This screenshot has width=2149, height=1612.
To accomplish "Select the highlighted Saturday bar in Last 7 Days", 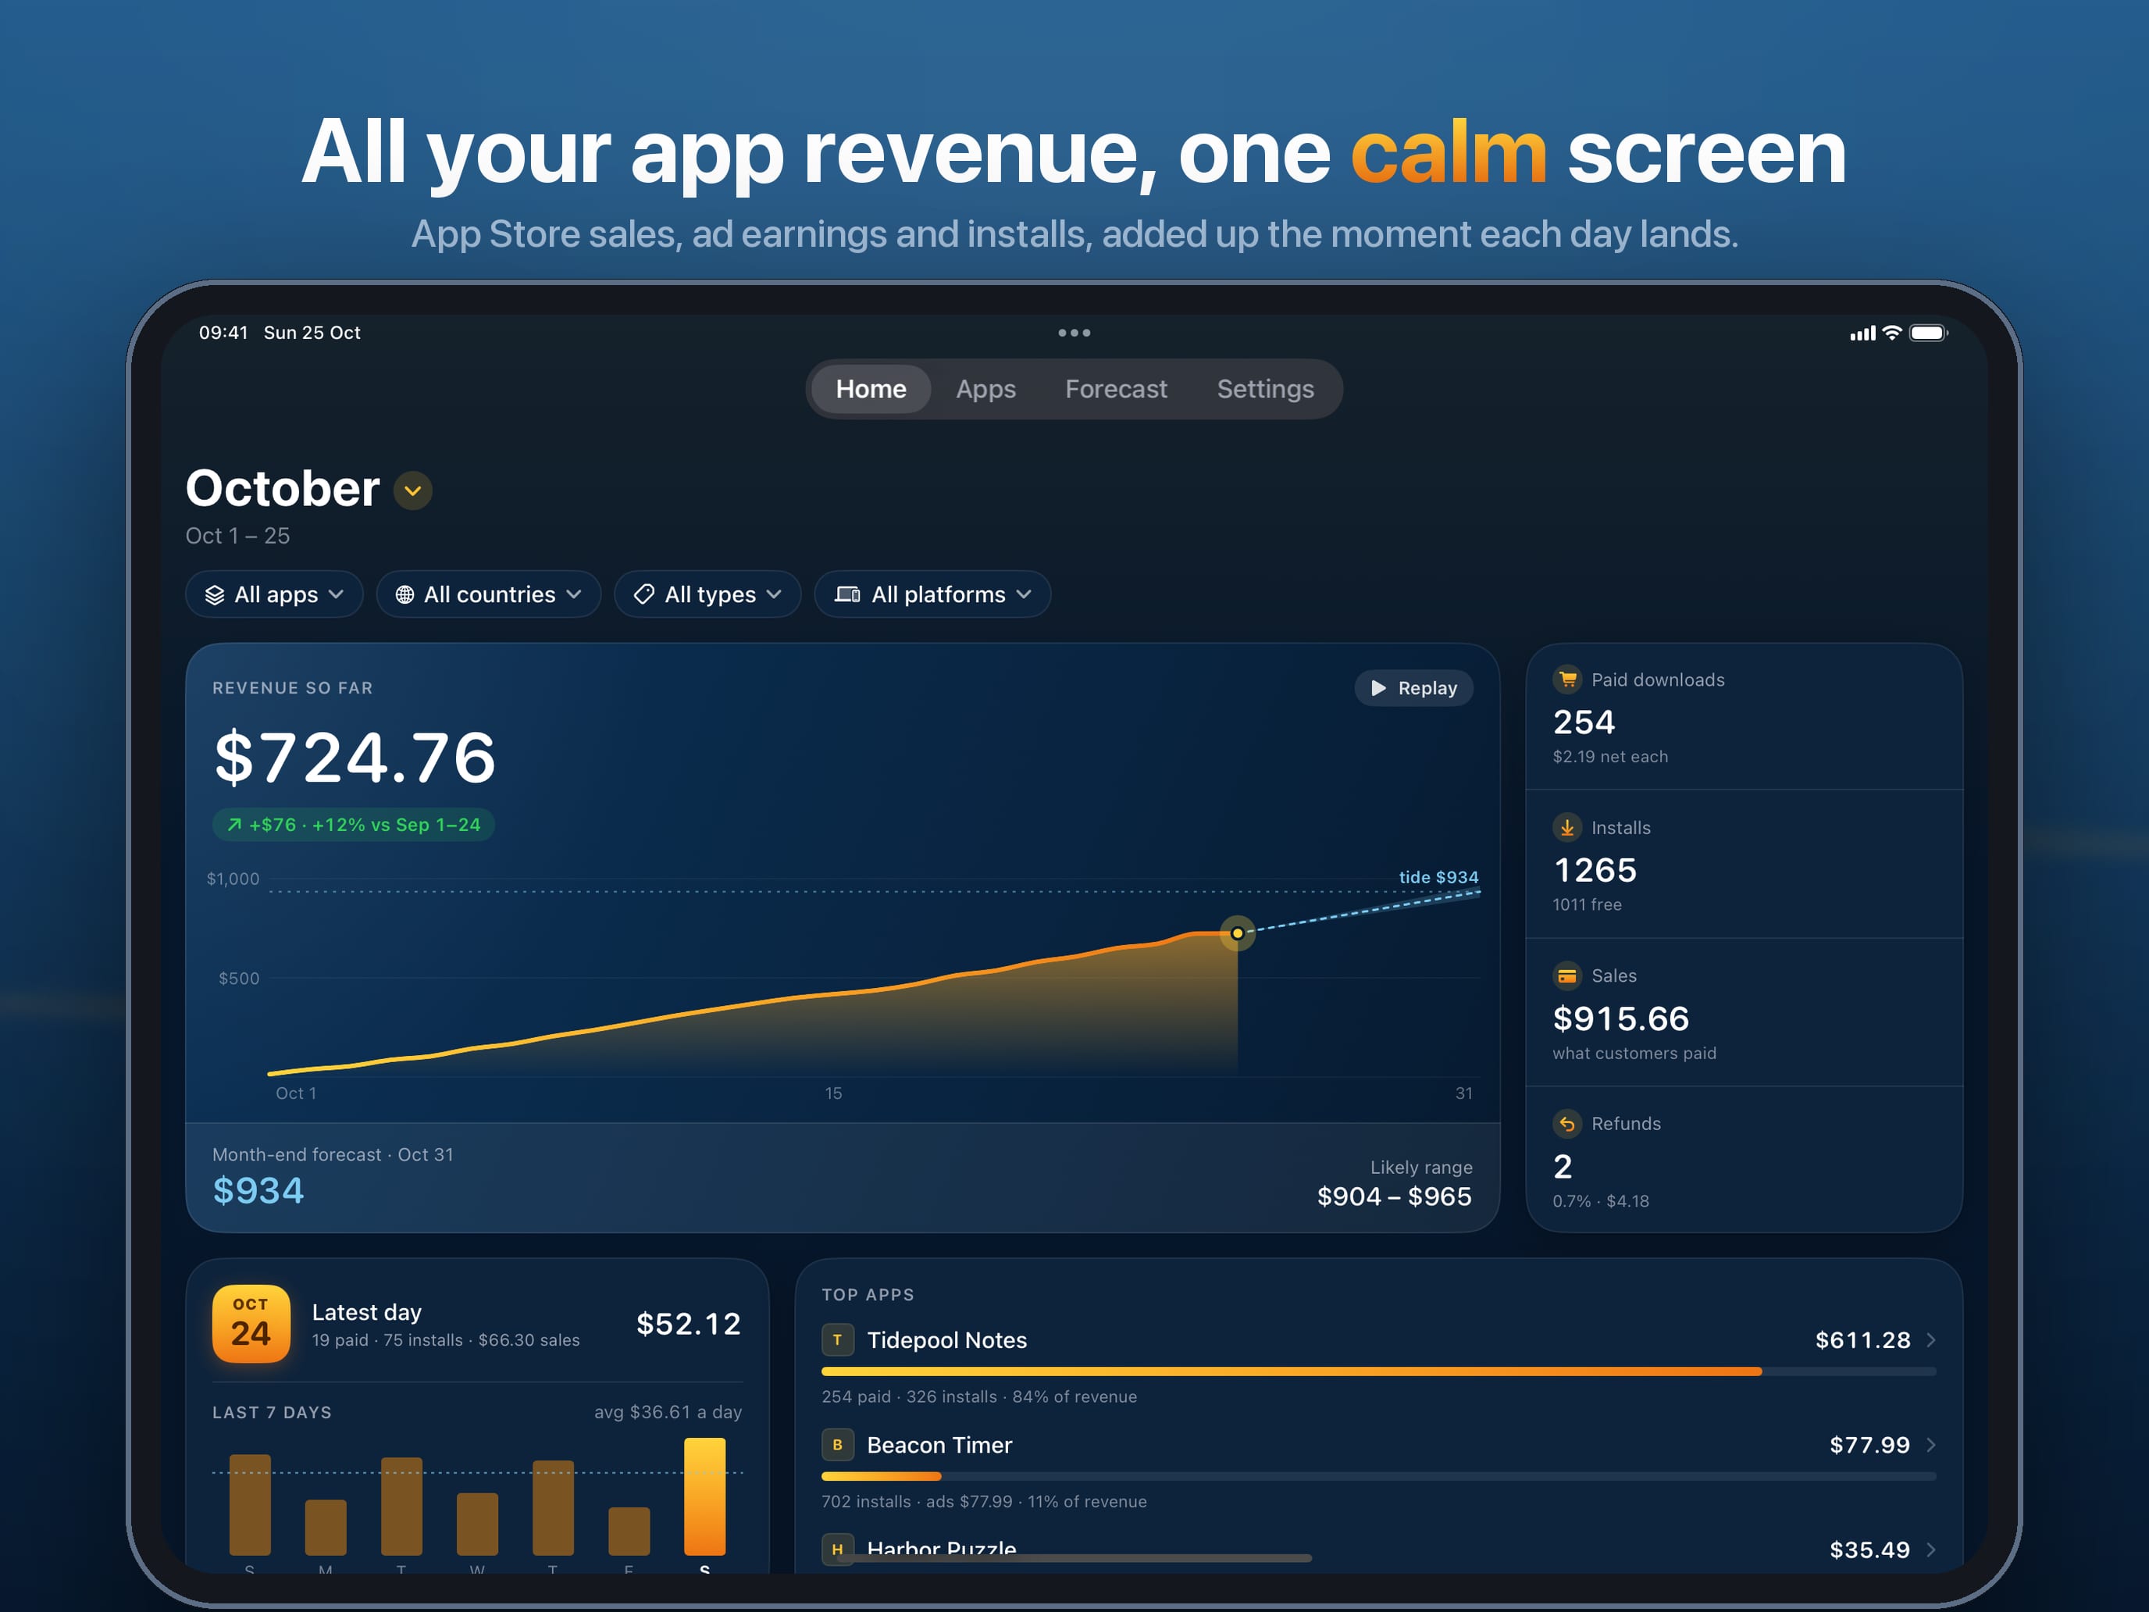I will (x=704, y=1496).
